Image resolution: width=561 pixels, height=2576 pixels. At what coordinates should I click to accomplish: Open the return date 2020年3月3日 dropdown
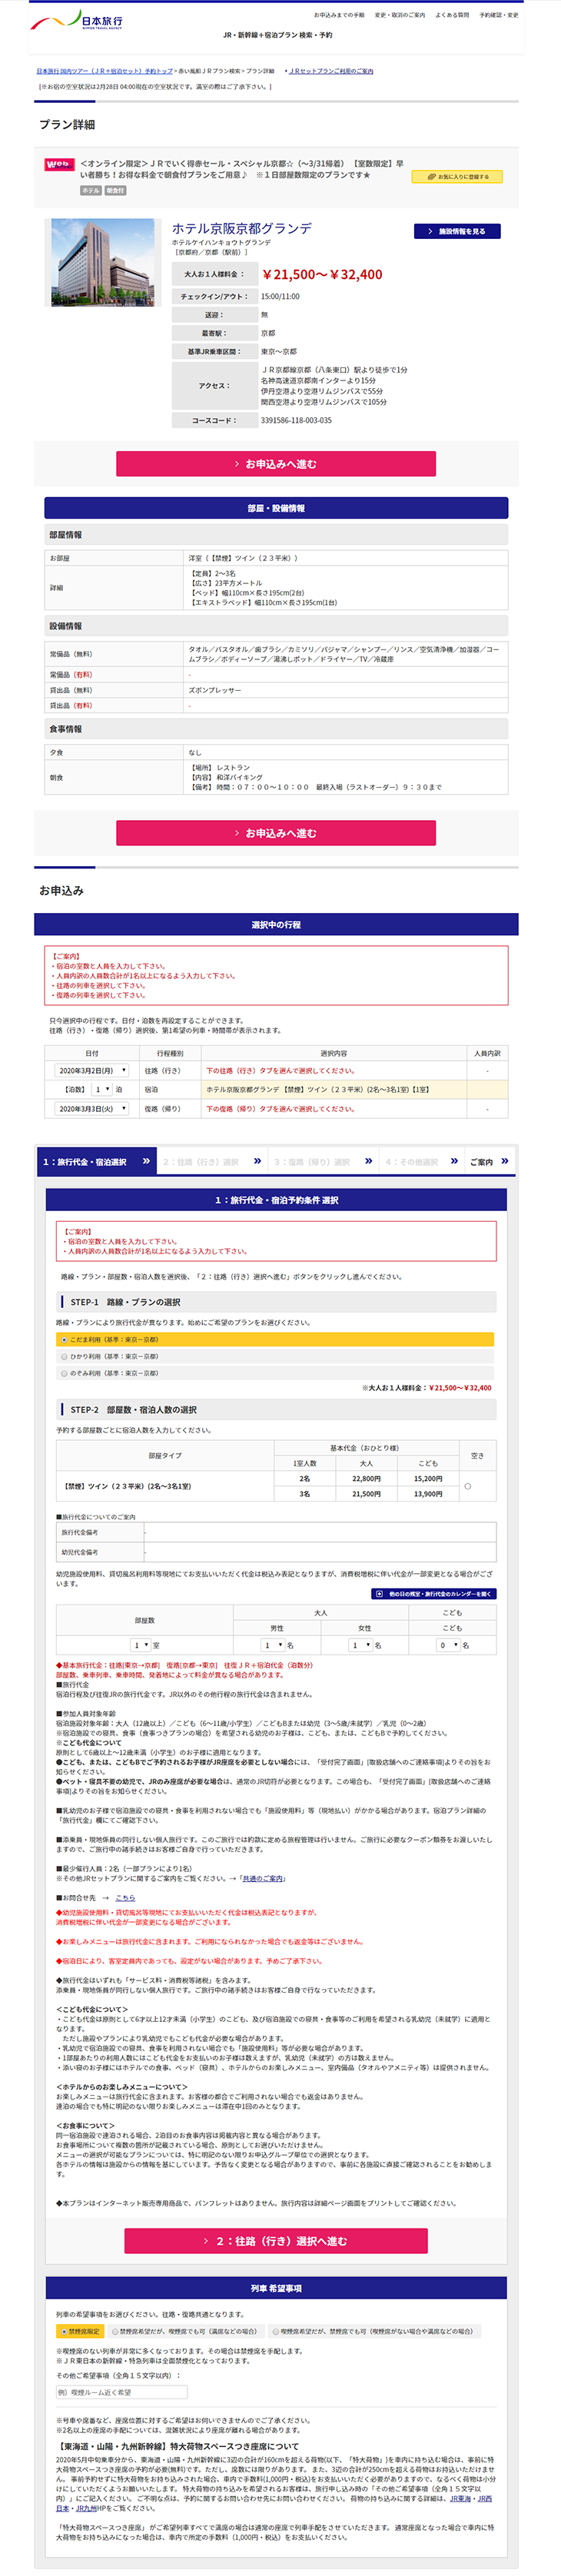pyautogui.click(x=92, y=1108)
